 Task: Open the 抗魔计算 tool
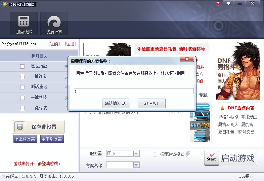pyautogui.click(x=54, y=24)
